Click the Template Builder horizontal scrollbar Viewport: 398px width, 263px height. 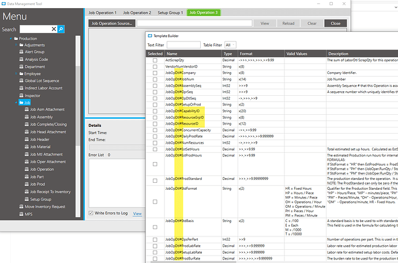point(193,262)
